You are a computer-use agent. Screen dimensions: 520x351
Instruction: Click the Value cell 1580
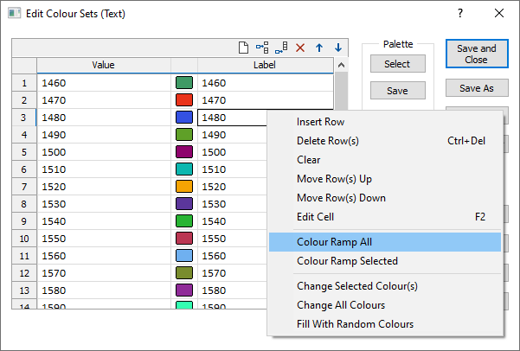pyautogui.click(x=104, y=290)
